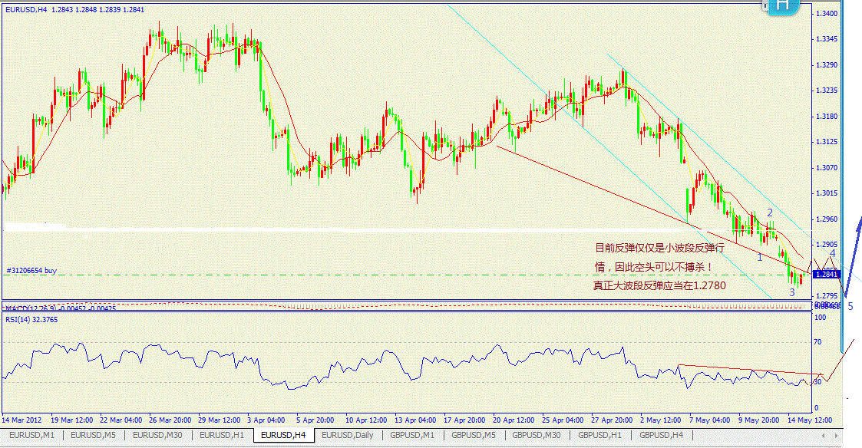862x448 pixels.
Task: Click the 1.3125 price scale label
Action: coord(827,142)
